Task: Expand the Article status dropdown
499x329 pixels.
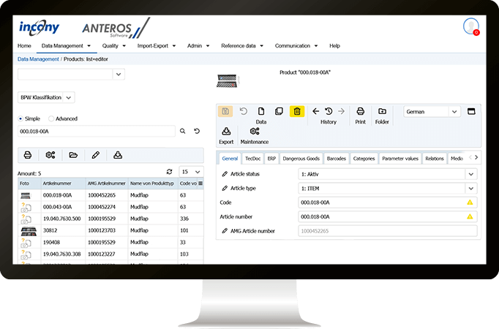Action: tap(471, 174)
